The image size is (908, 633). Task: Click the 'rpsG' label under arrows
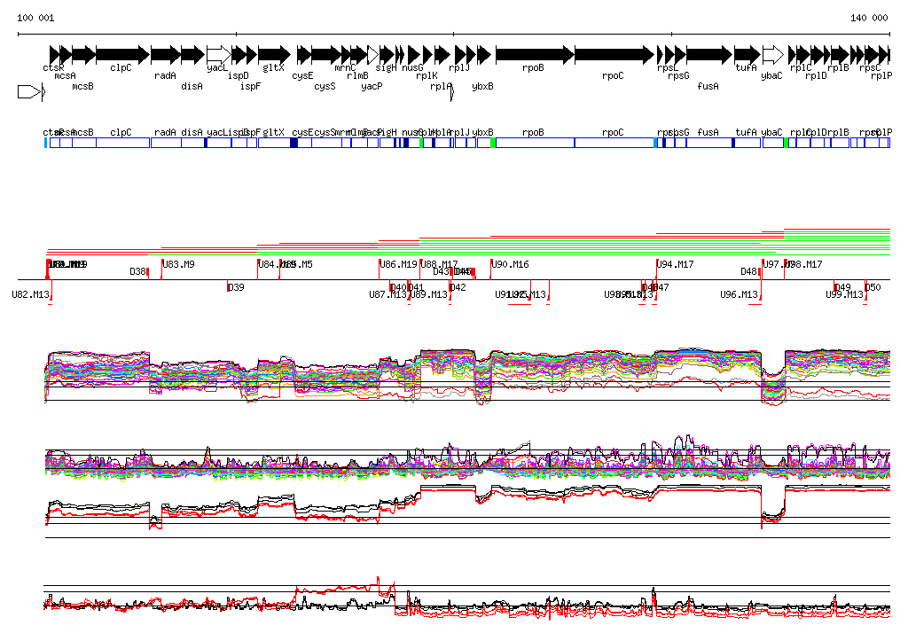click(x=678, y=76)
